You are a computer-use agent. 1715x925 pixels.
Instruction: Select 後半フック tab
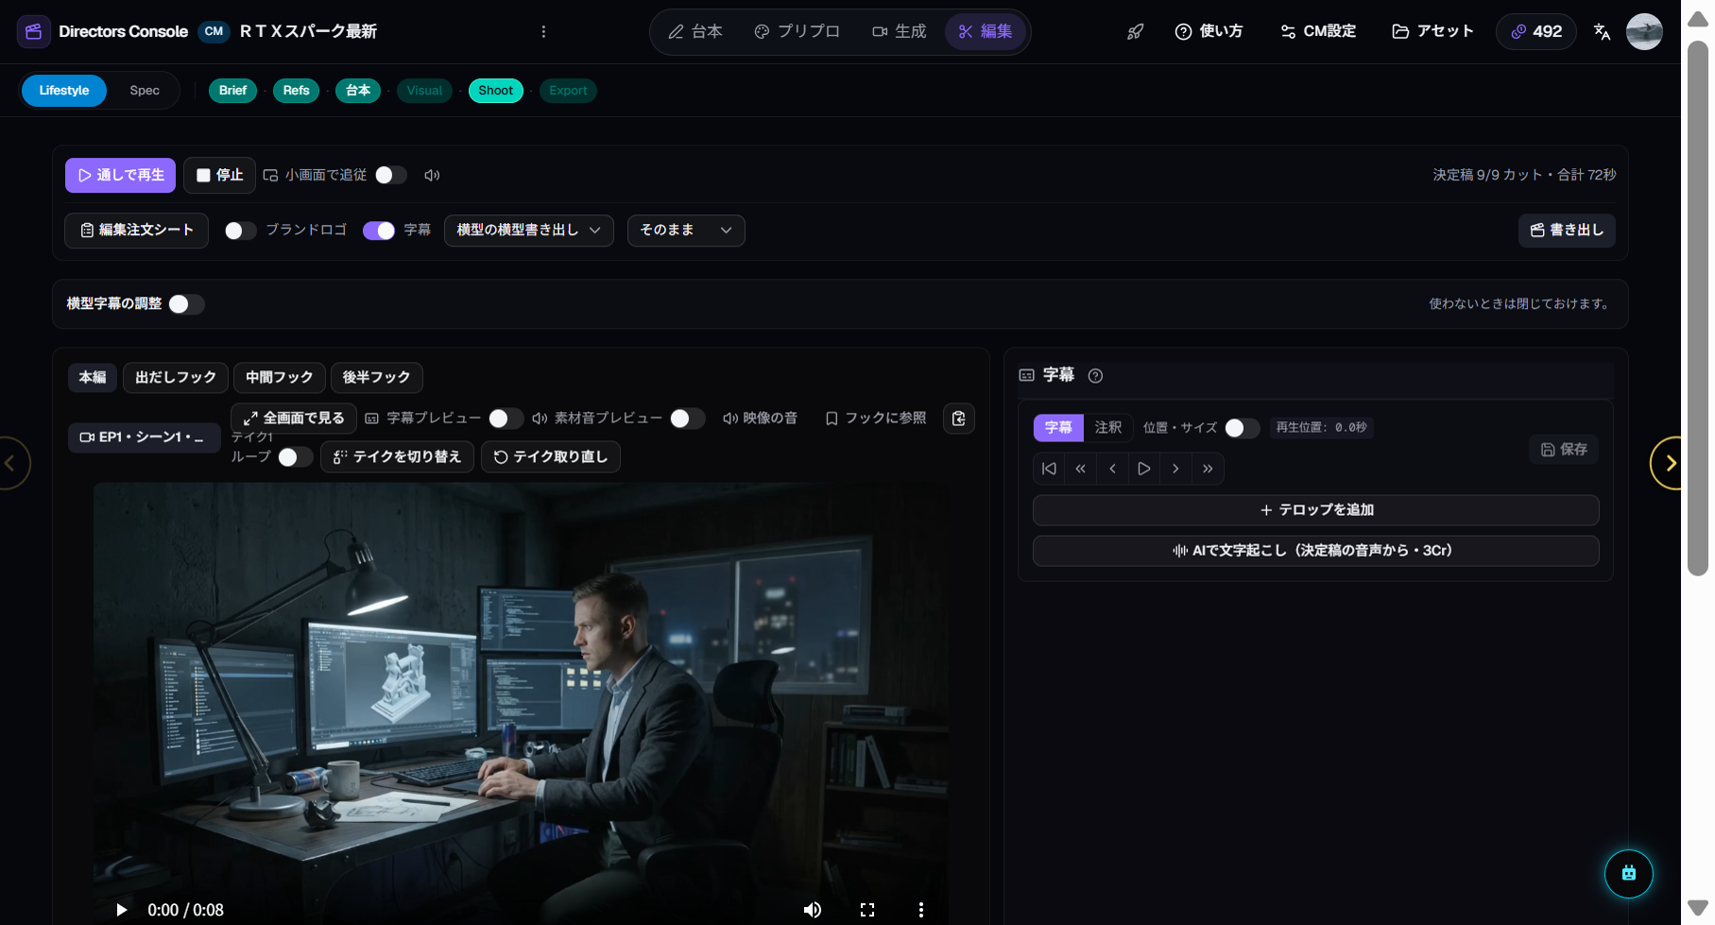click(376, 377)
